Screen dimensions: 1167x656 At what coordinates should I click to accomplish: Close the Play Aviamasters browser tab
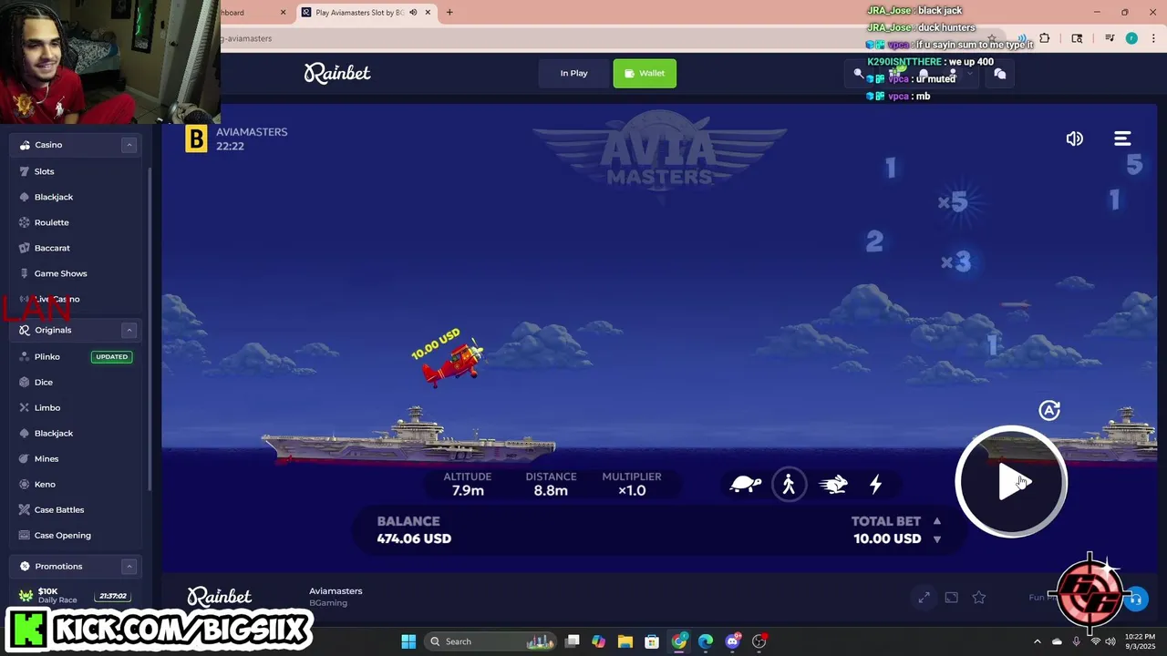428,13
